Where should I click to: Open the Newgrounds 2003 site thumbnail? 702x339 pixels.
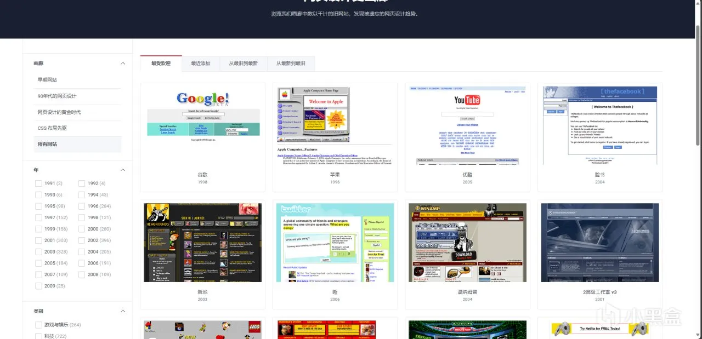click(x=203, y=243)
